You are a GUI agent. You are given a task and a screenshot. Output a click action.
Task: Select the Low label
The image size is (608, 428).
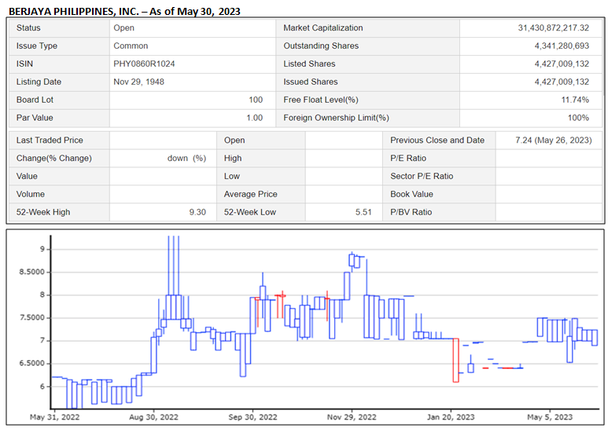click(232, 176)
